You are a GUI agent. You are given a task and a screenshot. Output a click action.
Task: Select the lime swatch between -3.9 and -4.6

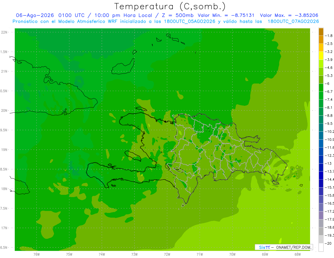[321, 64]
